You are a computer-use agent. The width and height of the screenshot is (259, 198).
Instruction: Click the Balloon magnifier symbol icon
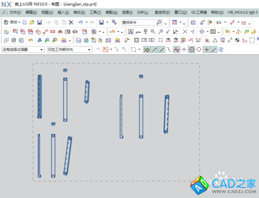point(161,32)
